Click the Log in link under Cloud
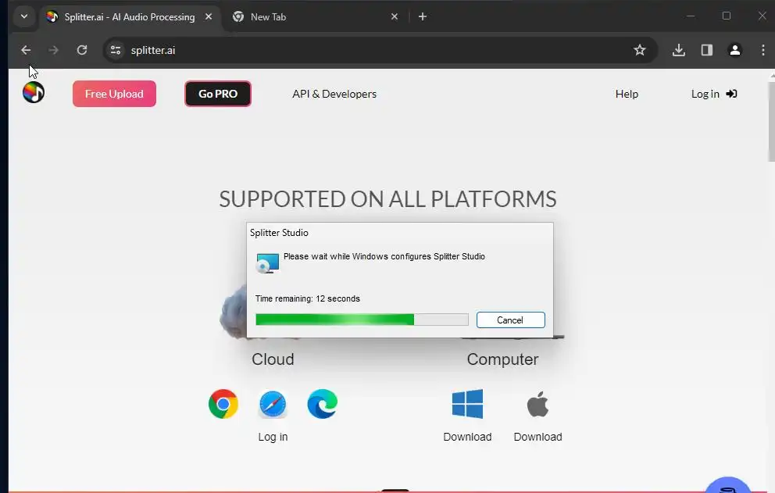Image resolution: width=775 pixels, height=493 pixels. click(273, 437)
